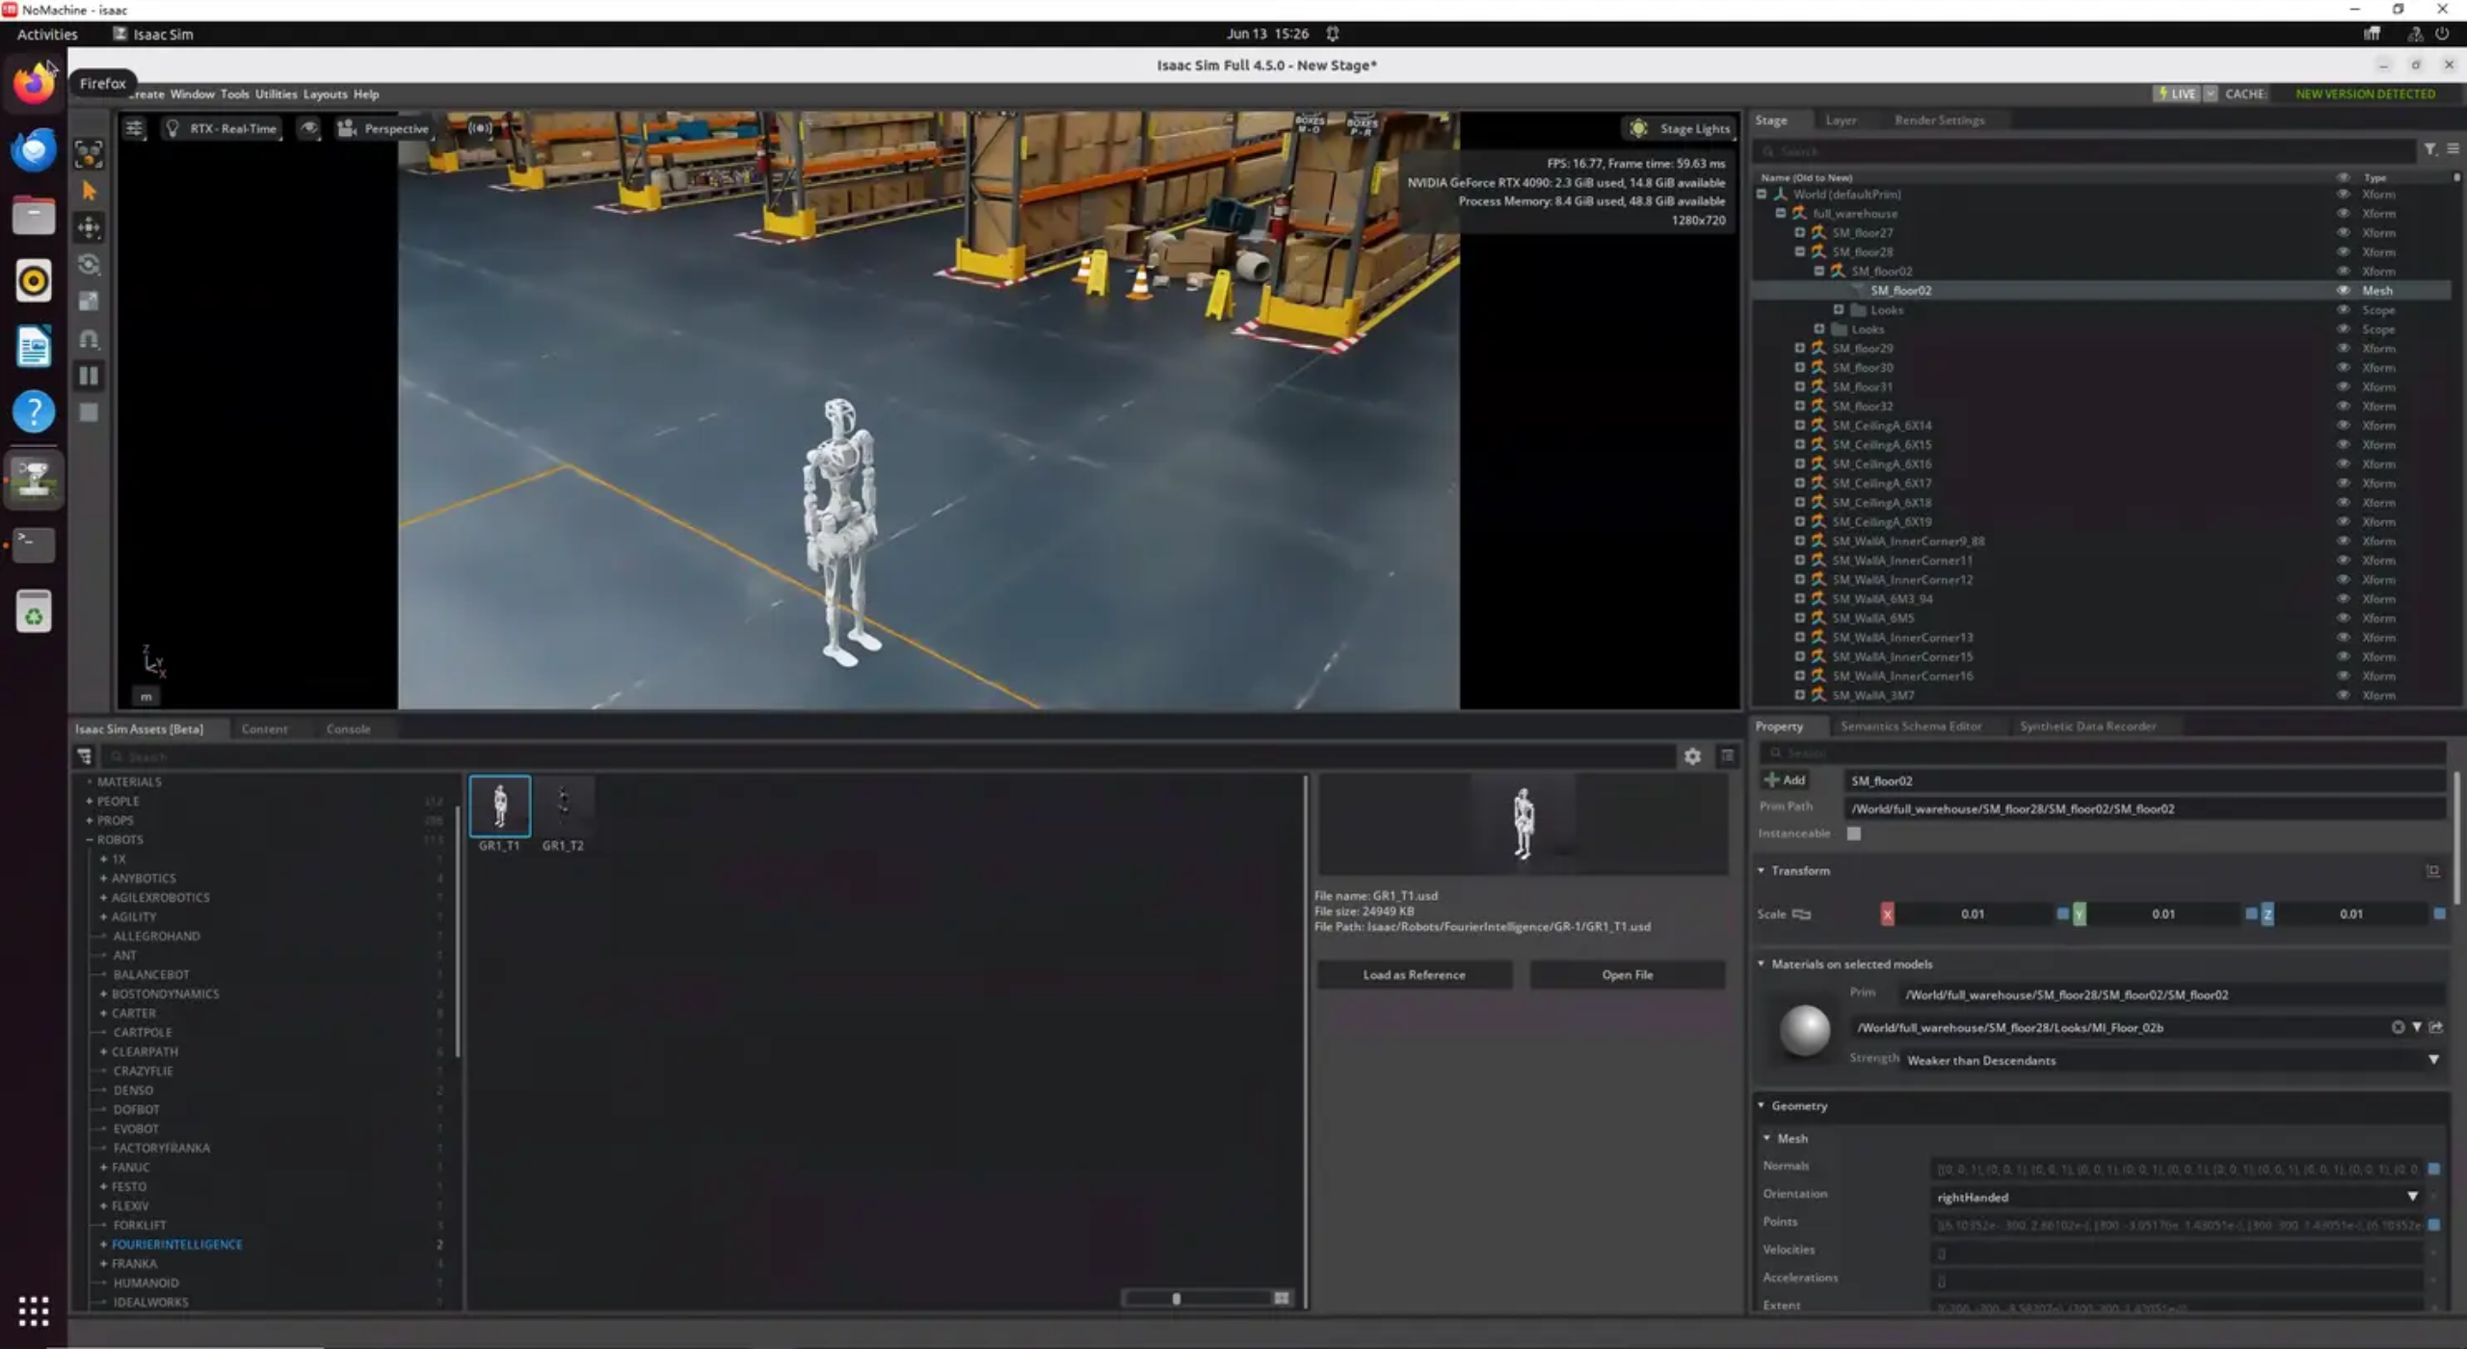Open asset browser gear settings
2467x1349 pixels.
coord(1692,756)
